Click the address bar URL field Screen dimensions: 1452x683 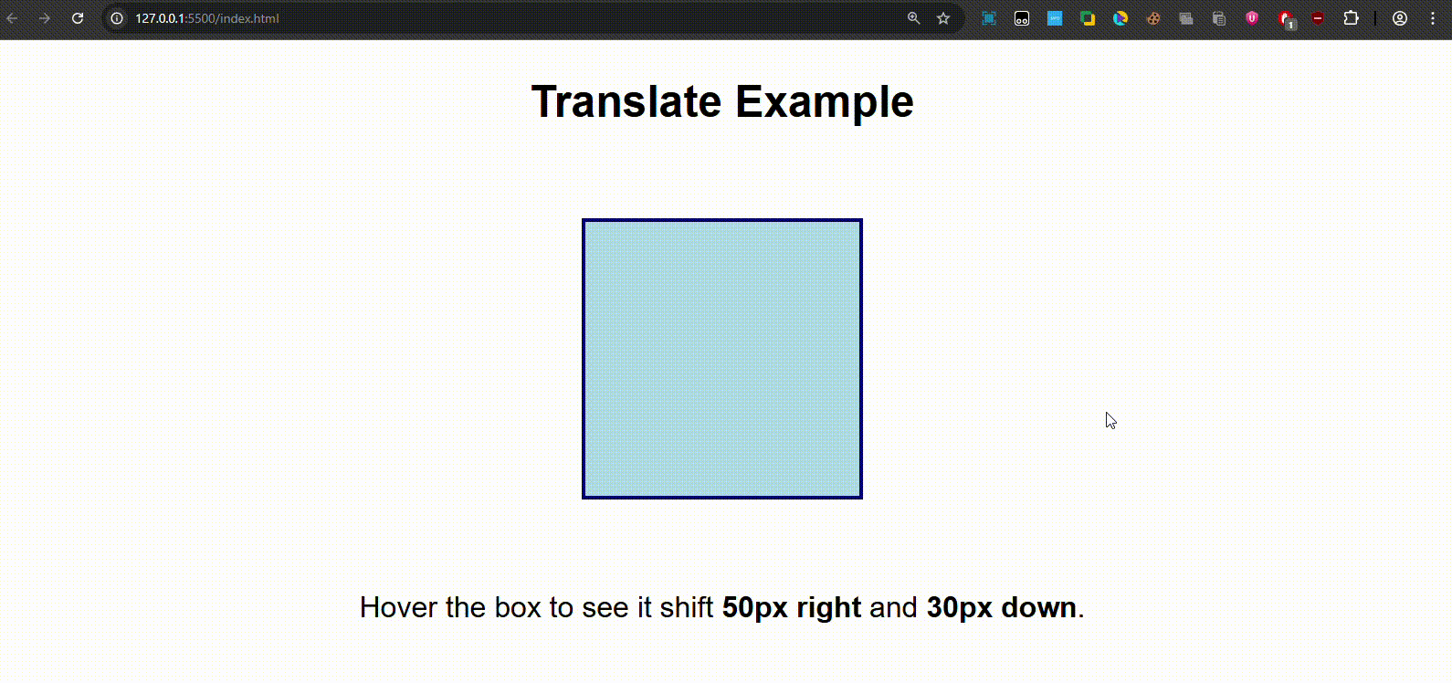pos(457,18)
